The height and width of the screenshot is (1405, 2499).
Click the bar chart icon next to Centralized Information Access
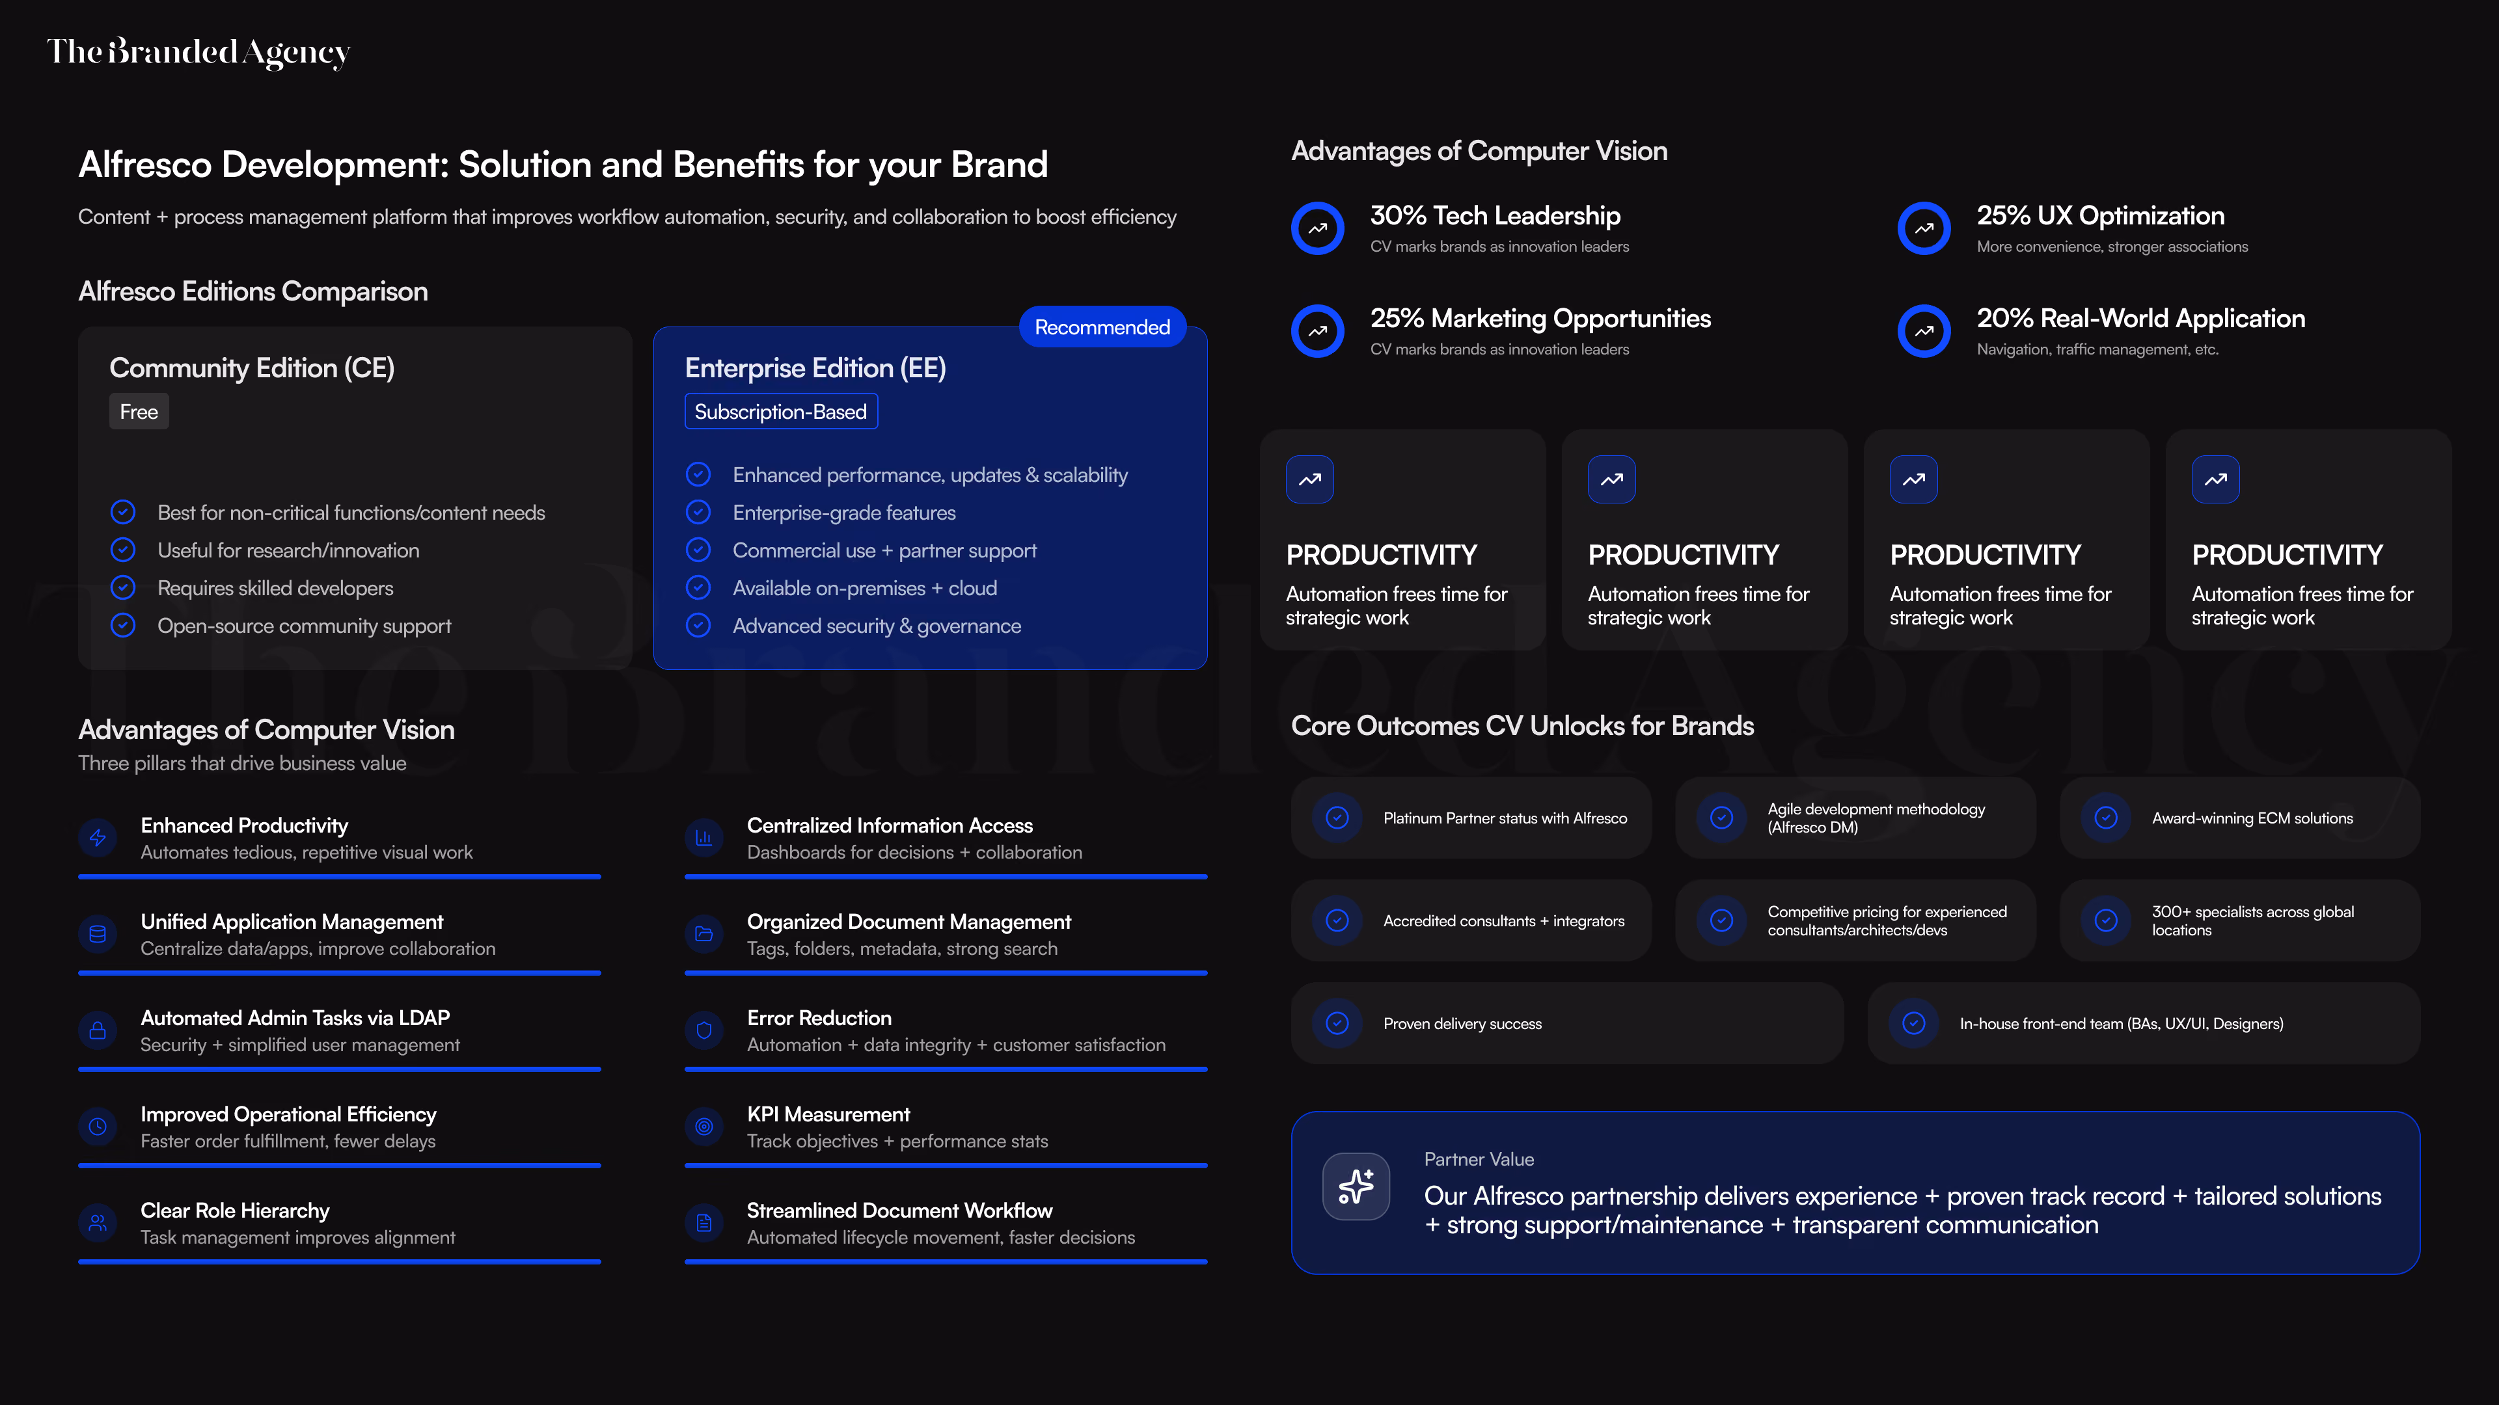(704, 838)
